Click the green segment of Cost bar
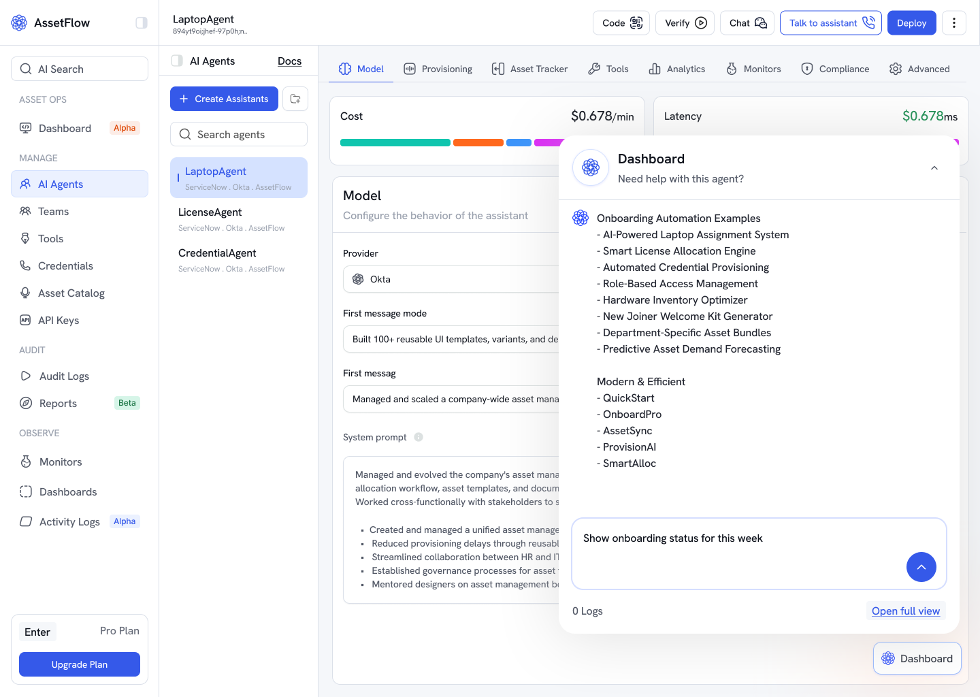 395,143
